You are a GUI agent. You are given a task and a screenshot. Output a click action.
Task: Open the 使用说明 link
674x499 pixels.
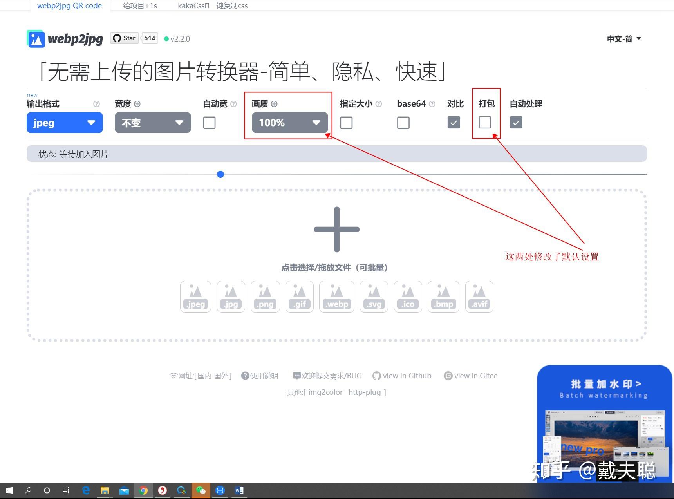(x=260, y=376)
